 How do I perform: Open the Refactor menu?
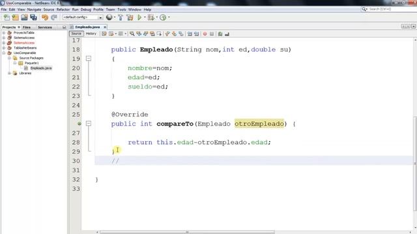(63, 10)
